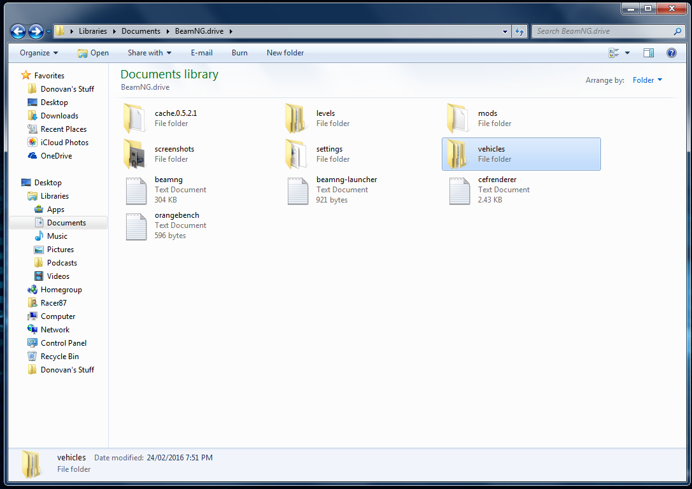Click Open in the command bar
Viewport: 692px width, 489px height.
click(93, 52)
